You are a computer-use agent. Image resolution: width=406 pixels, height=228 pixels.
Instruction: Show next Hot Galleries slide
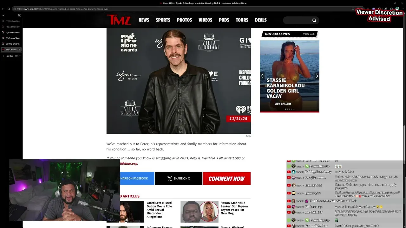(317, 76)
